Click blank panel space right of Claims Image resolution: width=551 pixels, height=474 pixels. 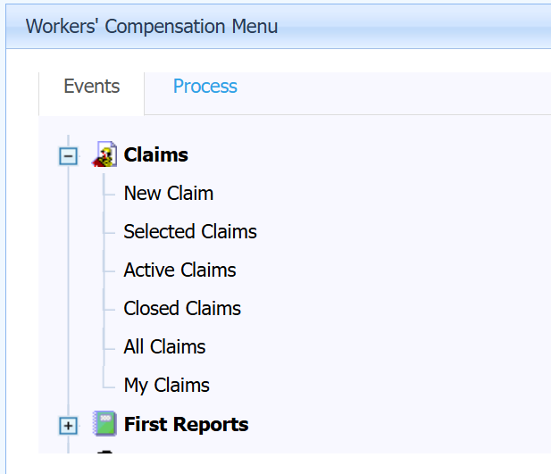pos(375,154)
